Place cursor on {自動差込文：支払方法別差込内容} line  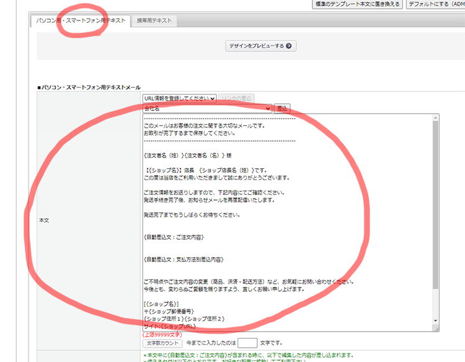coord(184,259)
